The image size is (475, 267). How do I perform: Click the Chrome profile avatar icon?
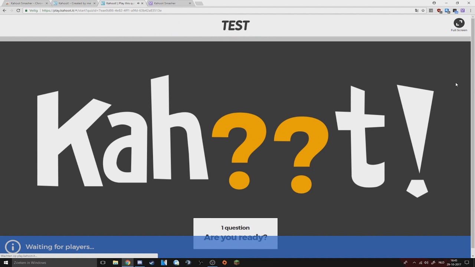[434, 3]
